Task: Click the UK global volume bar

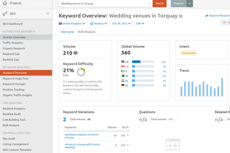Action: coord(143,62)
